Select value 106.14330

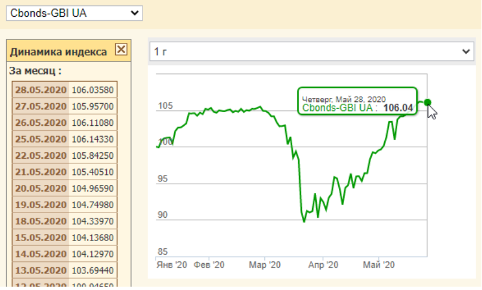(93, 139)
